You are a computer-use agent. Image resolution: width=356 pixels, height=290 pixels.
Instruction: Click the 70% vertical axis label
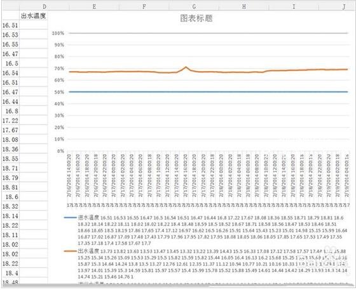[x=59, y=69]
